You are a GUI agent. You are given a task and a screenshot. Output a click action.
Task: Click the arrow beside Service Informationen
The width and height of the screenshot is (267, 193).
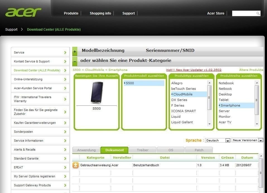click(65, 141)
